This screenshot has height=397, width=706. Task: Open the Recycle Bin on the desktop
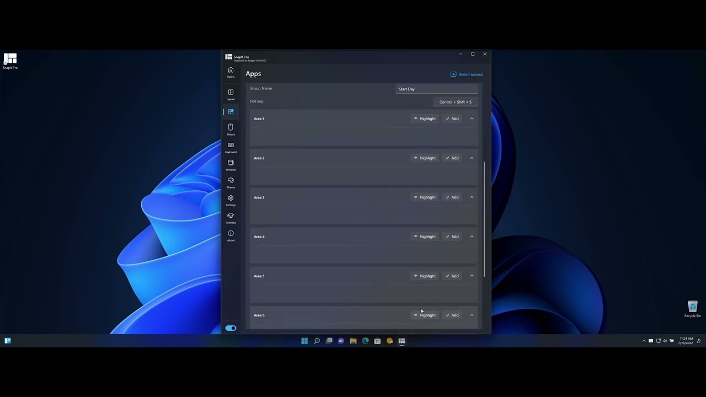click(693, 309)
